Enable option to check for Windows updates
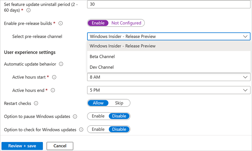This screenshot has width=252, height=151. (x=98, y=129)
